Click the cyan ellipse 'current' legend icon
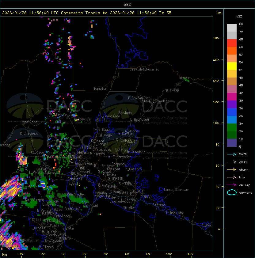Screen dimensions: 255x258 [232, 192]
